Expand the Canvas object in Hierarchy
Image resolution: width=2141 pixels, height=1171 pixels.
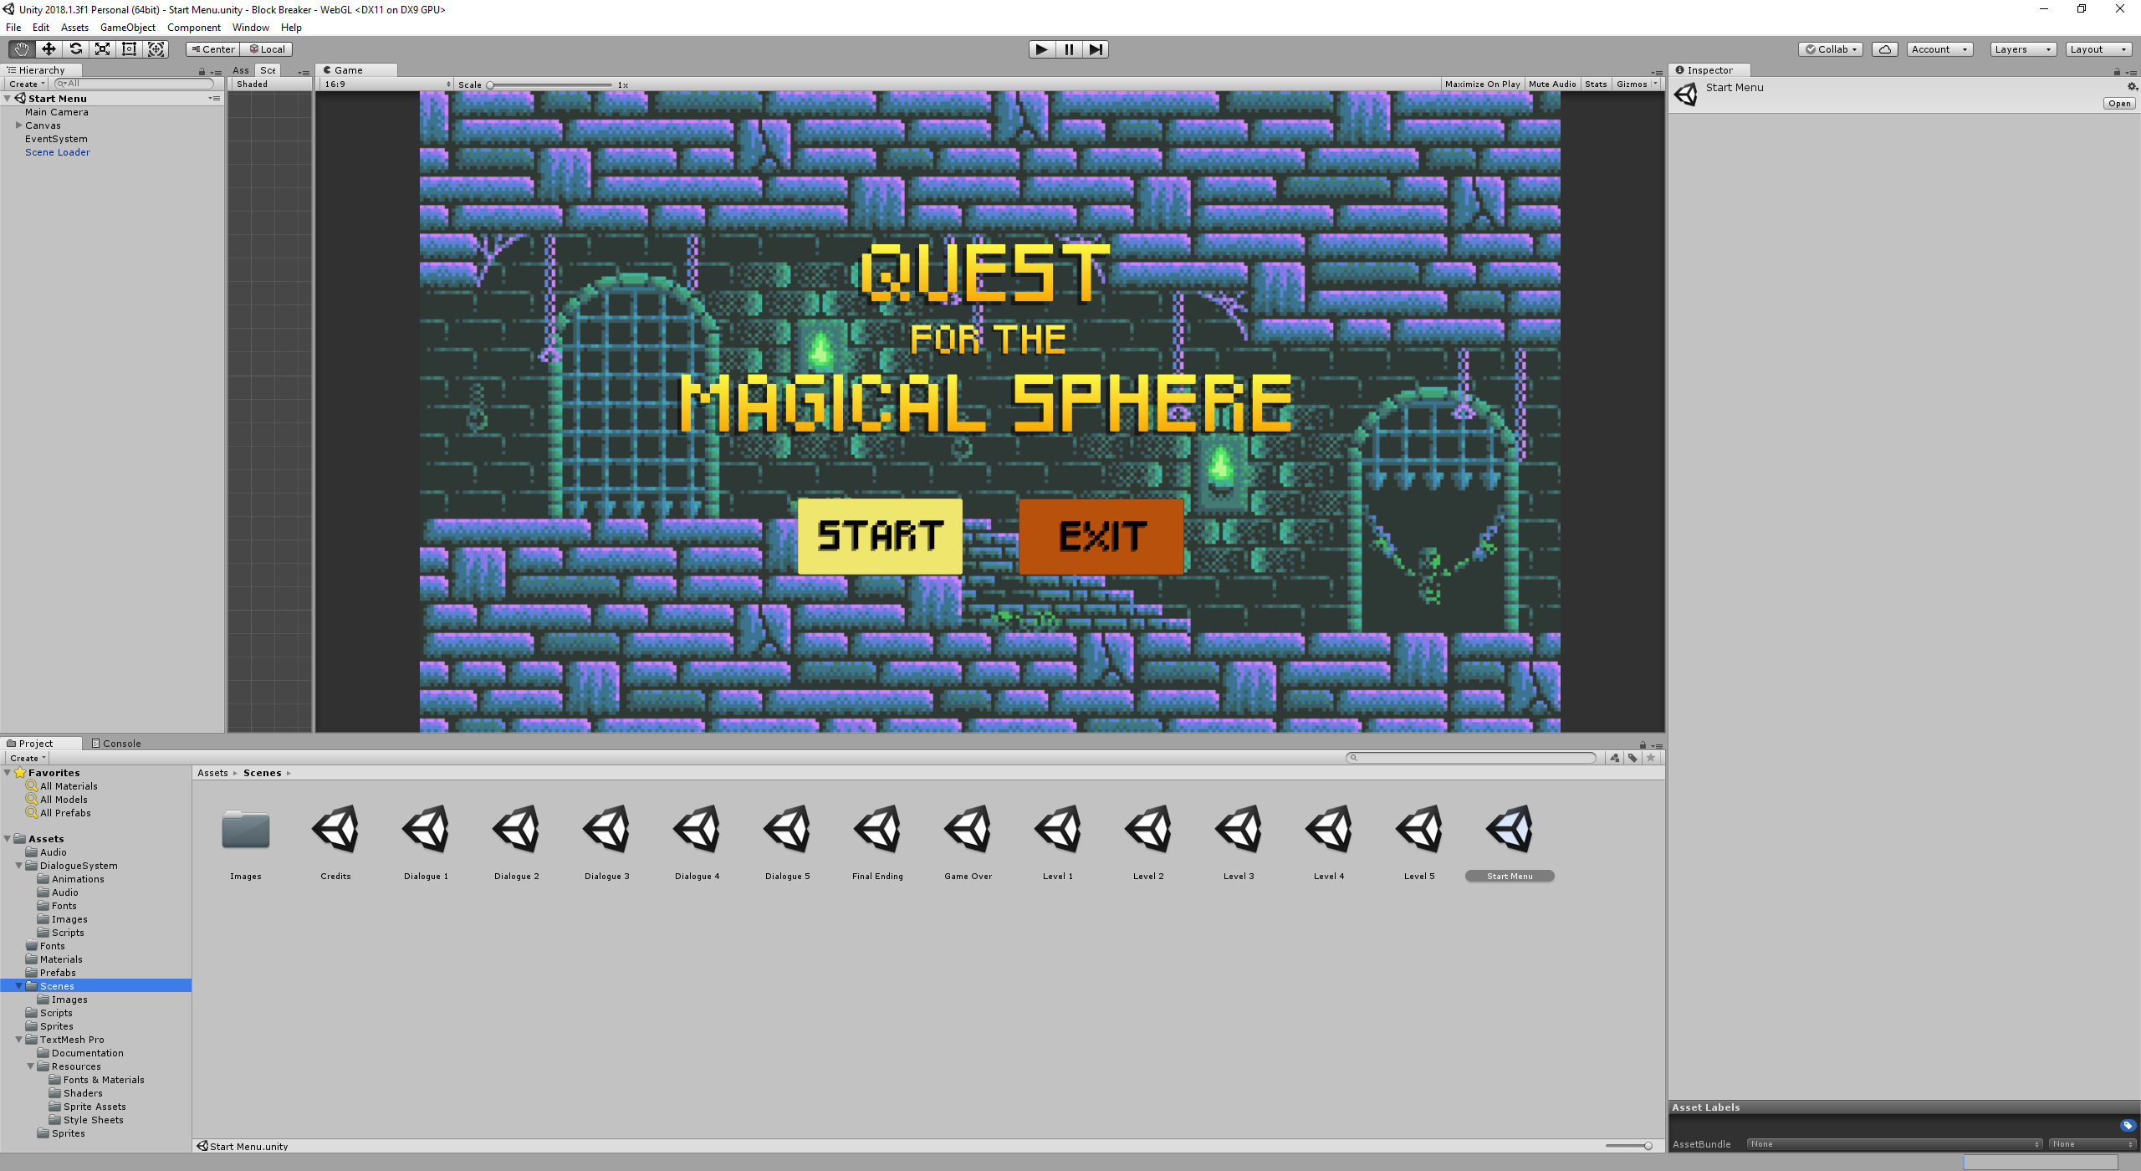pos(18,125)
